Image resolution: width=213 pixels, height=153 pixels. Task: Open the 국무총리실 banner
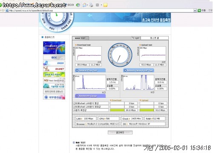tap(54, 97)
